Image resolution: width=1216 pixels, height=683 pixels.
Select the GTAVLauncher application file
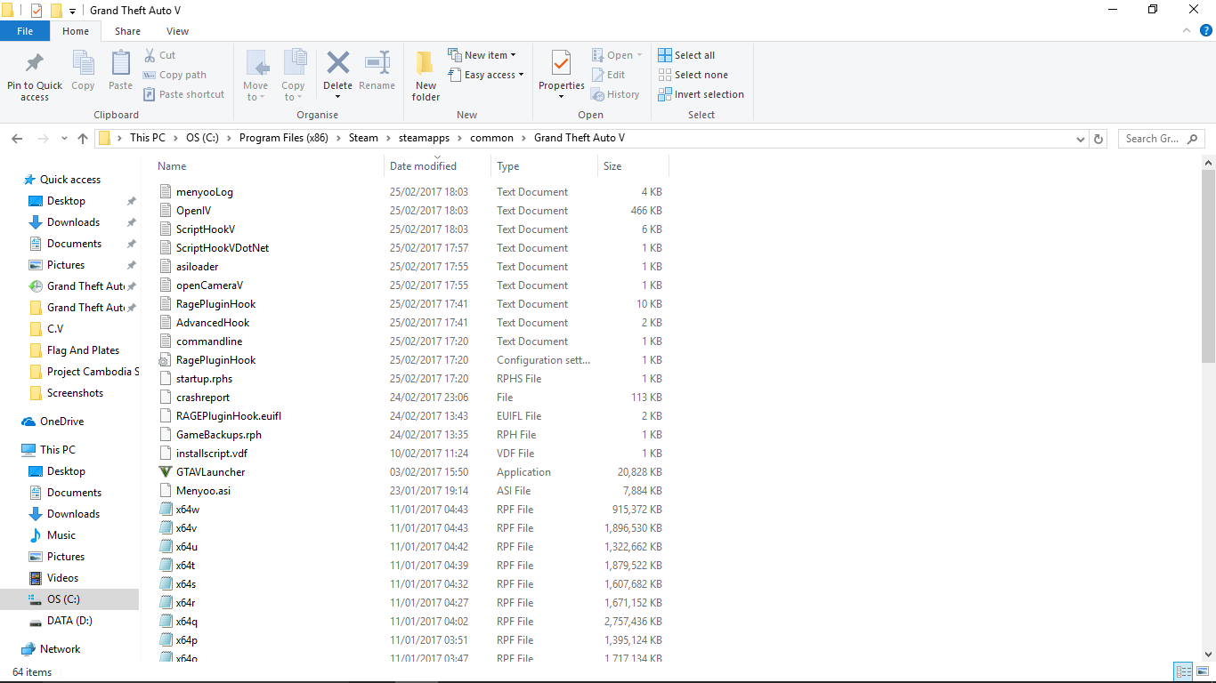point(210,472)
